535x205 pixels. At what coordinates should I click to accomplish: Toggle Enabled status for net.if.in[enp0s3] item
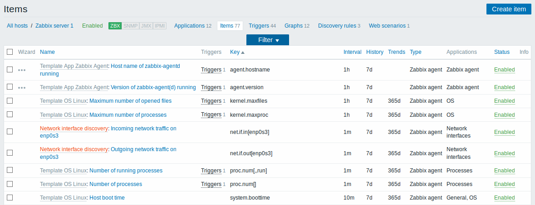pyautogui.click(x=505, y=132)
